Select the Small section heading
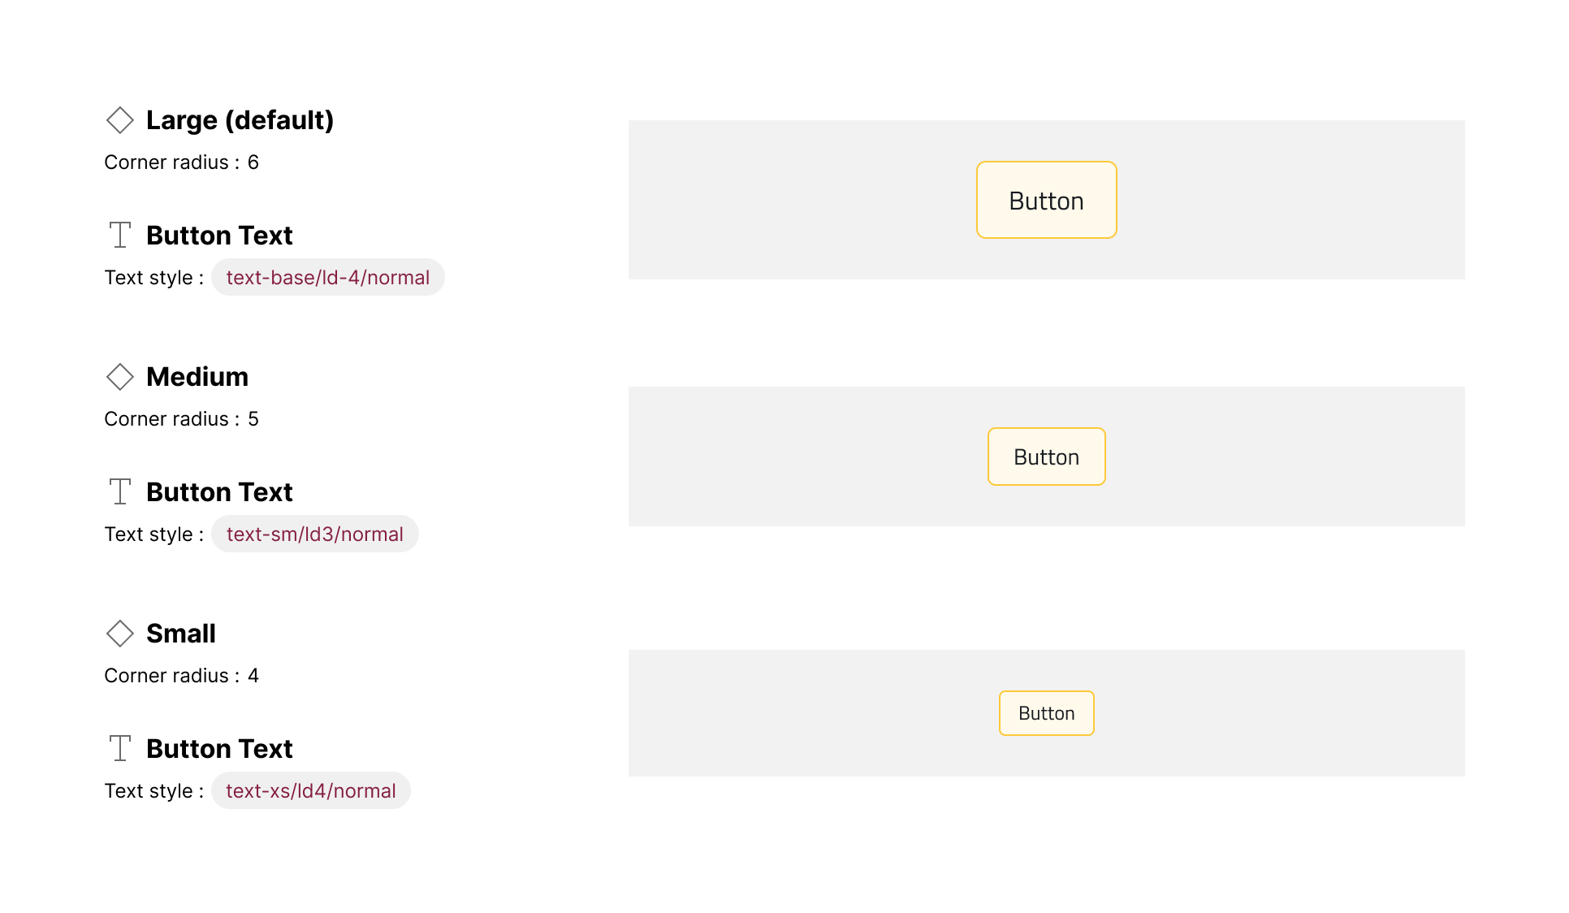Screen dimensions: 1569x913 (181, 633)
